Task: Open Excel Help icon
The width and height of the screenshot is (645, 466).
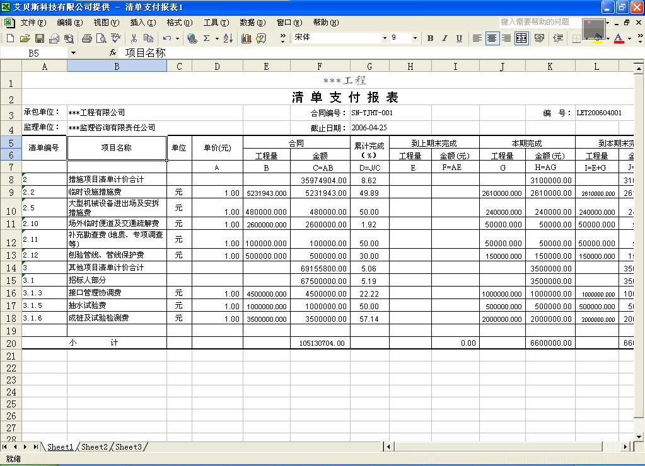Action: pos(261,38)
